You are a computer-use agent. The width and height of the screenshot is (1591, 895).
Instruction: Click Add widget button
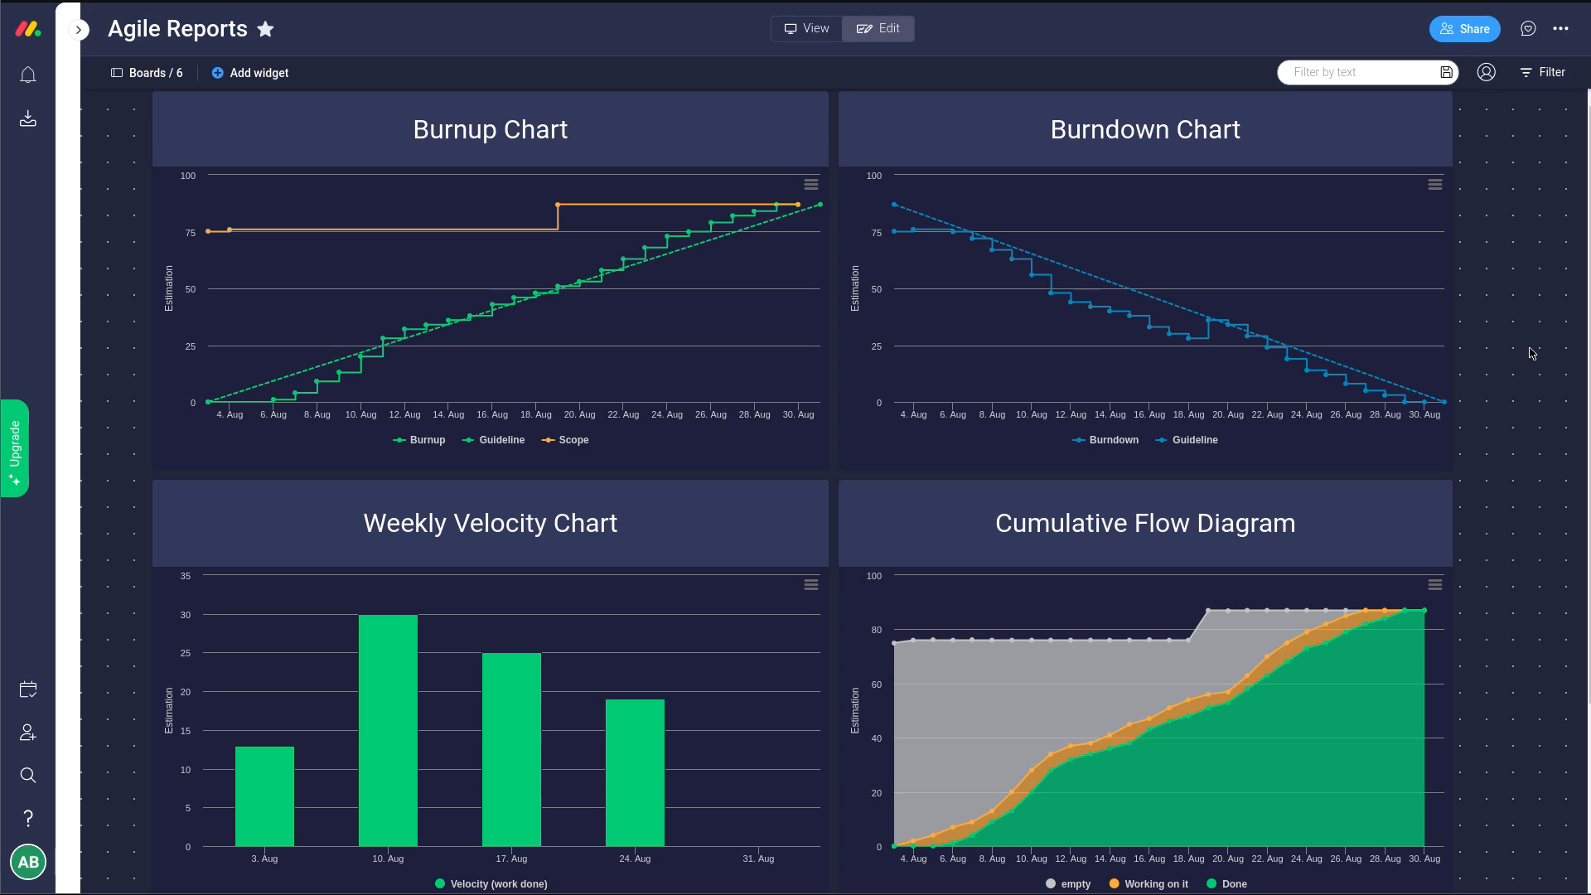click(x=250, y=73)
